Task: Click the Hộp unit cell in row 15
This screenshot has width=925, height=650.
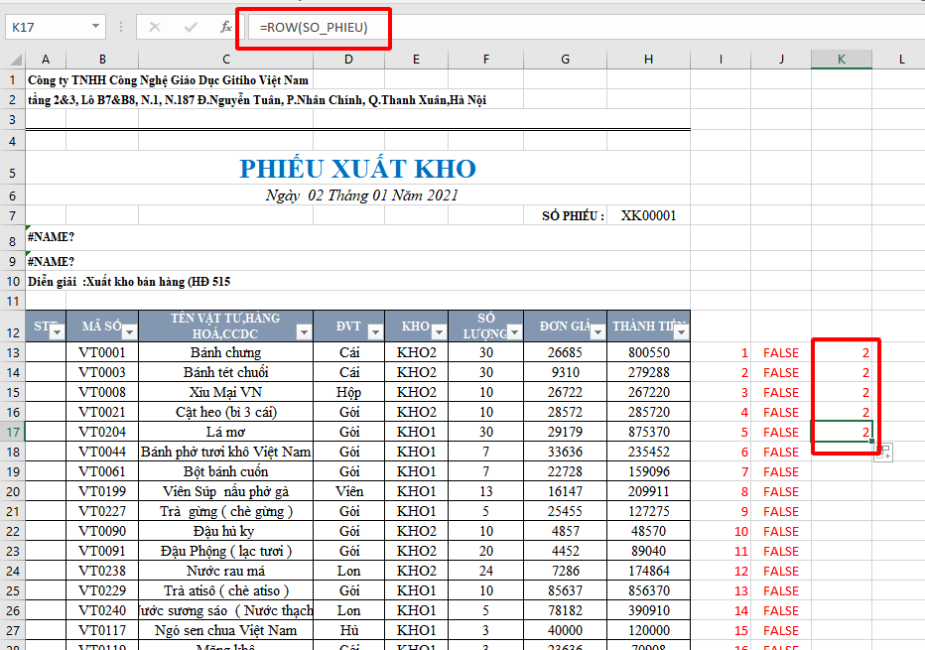Action: [348, 392]
